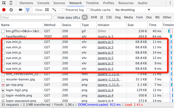Switch to the large request rows view icon

point(47,10)
